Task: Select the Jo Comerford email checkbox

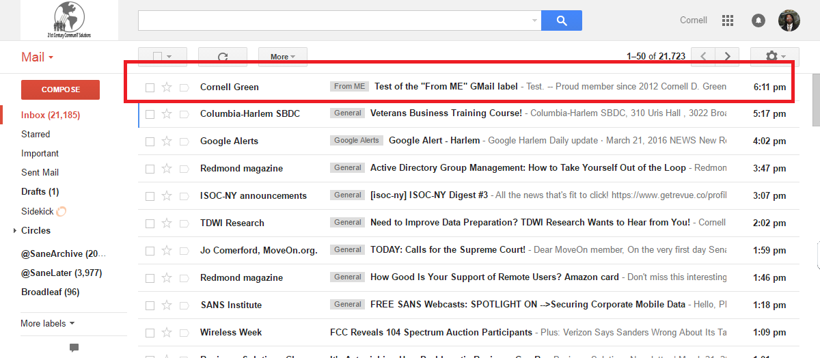Action: pos(150,250)
